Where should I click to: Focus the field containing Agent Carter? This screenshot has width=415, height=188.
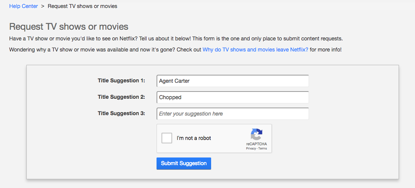point(233,81)
